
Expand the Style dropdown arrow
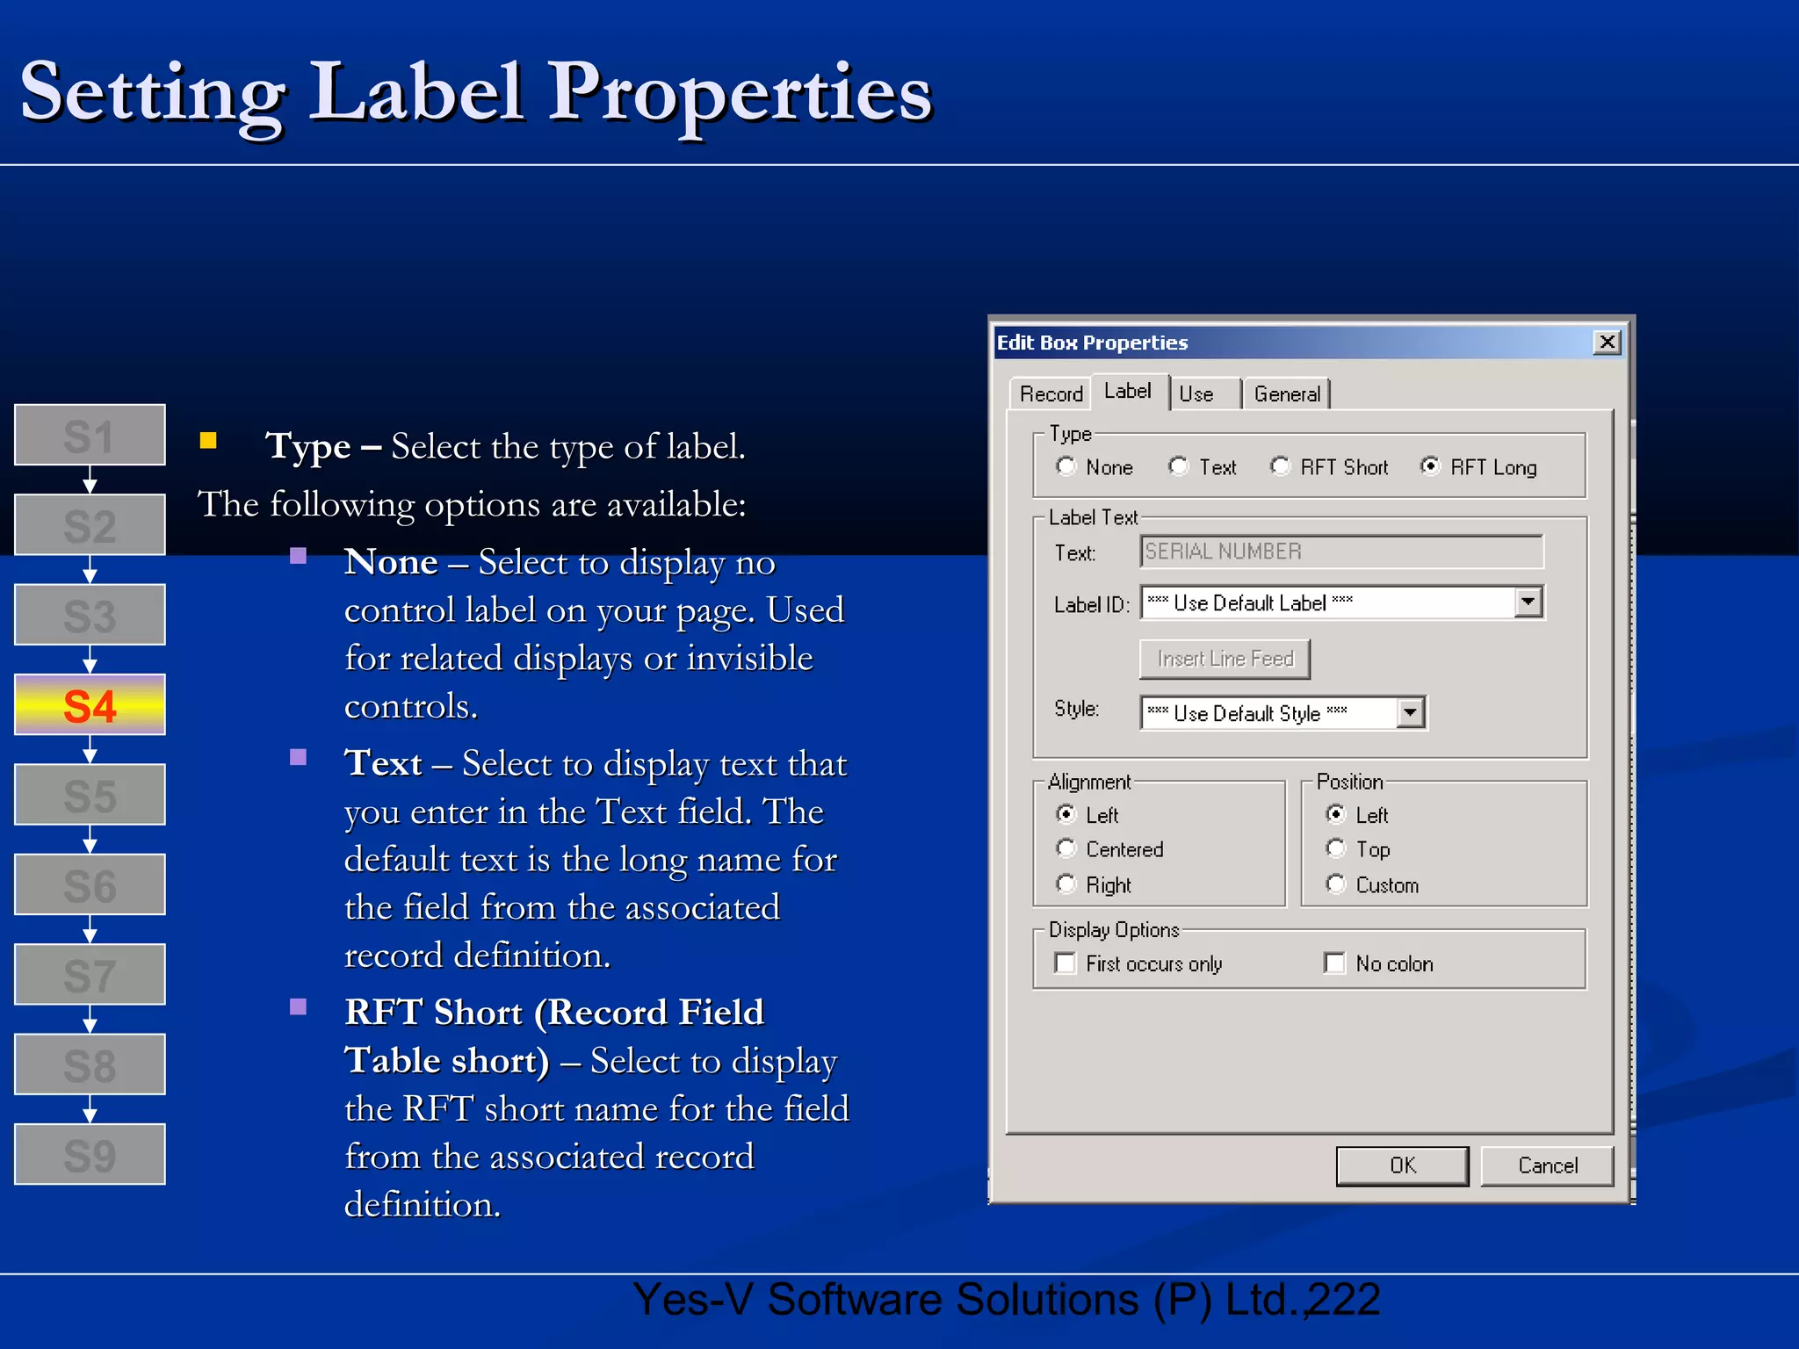tap(1410, 712)
